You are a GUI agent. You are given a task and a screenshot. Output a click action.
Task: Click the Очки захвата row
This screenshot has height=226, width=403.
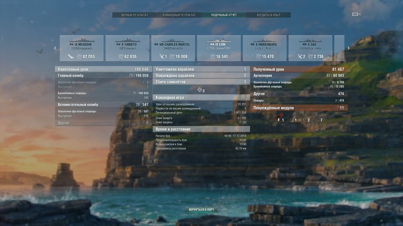pos(201,118)
